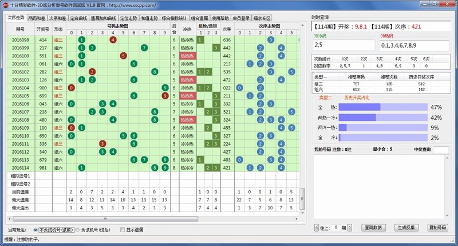The image size is (458, 246).
Task: Click the dark red ball 0 in row 2016104
Action: click(71, 88)
